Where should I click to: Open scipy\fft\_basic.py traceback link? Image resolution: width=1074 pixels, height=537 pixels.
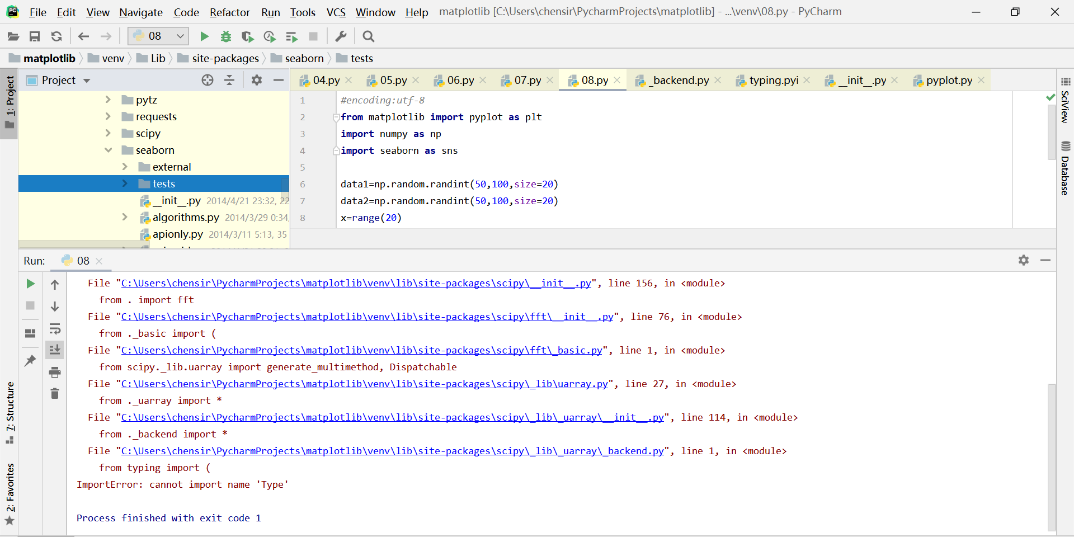pyautogui.click(x=362, y=350)
